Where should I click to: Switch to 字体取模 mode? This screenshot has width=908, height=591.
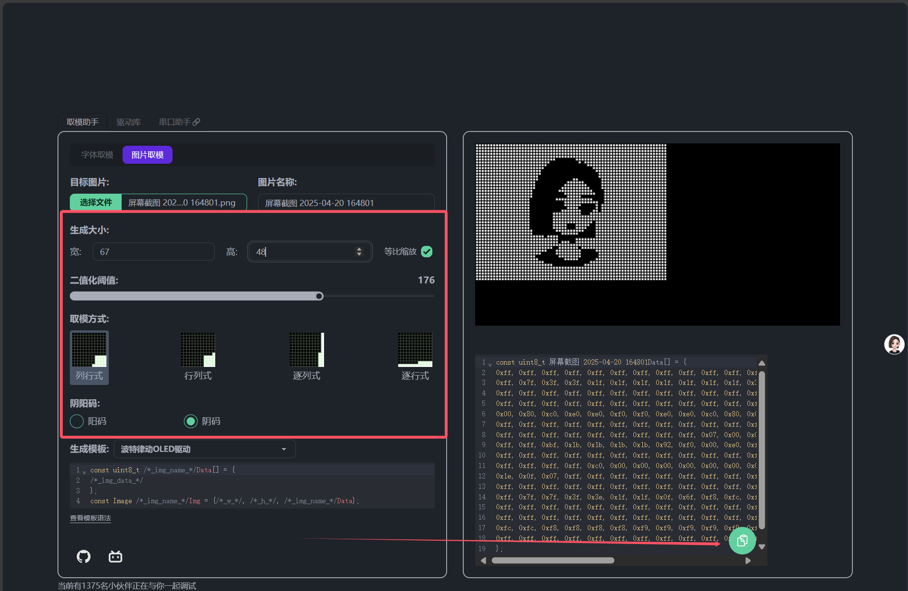coord(97,155)
